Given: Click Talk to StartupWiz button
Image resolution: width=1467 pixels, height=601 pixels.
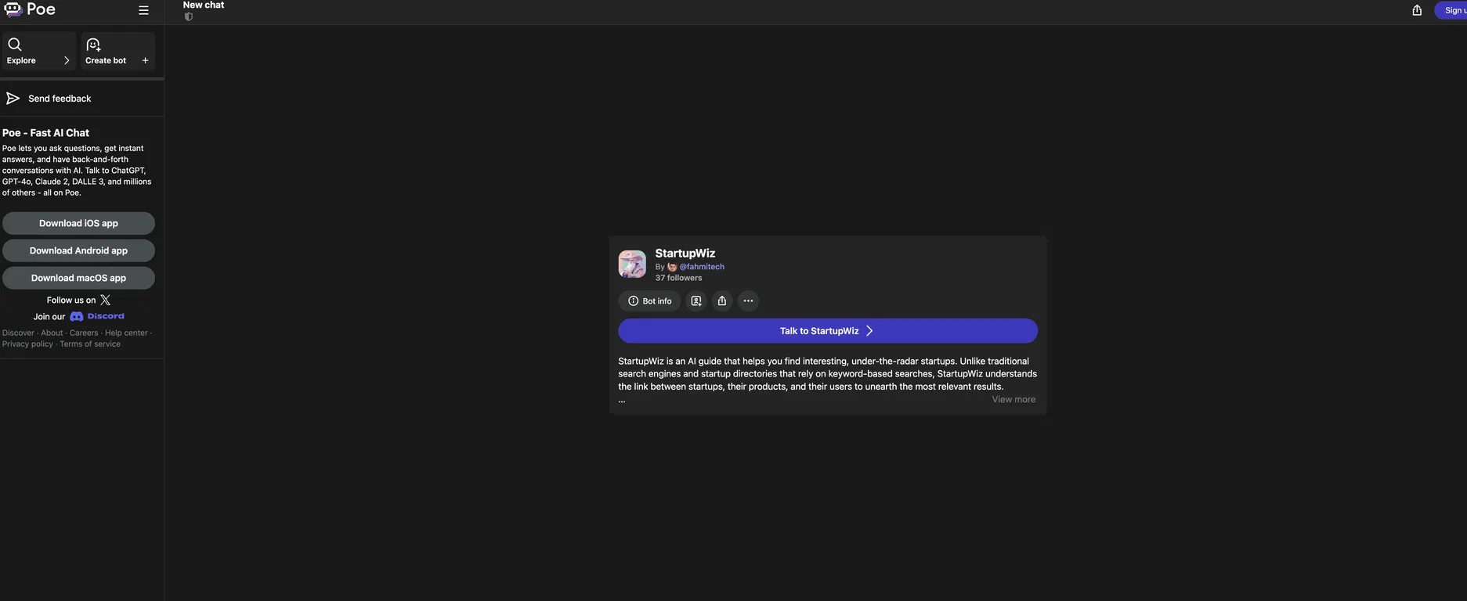Looking at the screenshot, I should [828, 331].
